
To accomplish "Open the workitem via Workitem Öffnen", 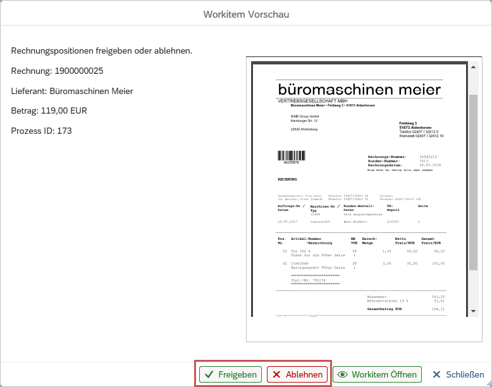I will click(377, 374).
